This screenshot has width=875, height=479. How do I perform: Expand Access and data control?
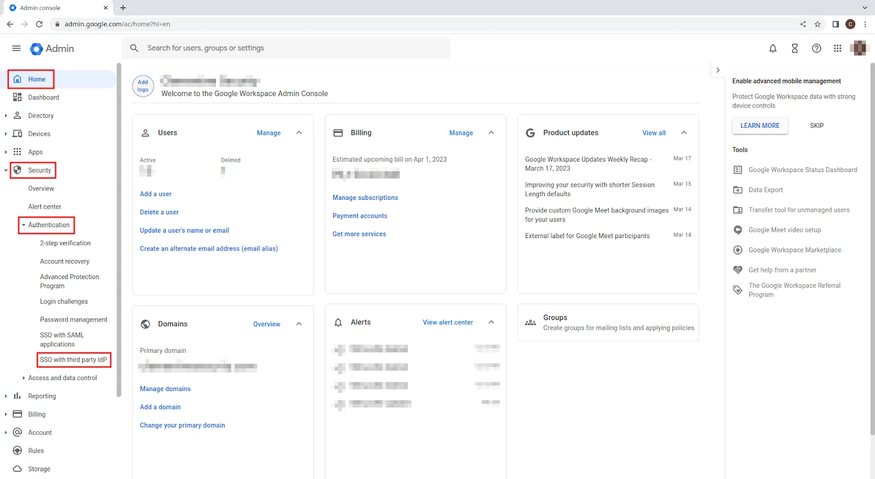[x=24, y=378]
